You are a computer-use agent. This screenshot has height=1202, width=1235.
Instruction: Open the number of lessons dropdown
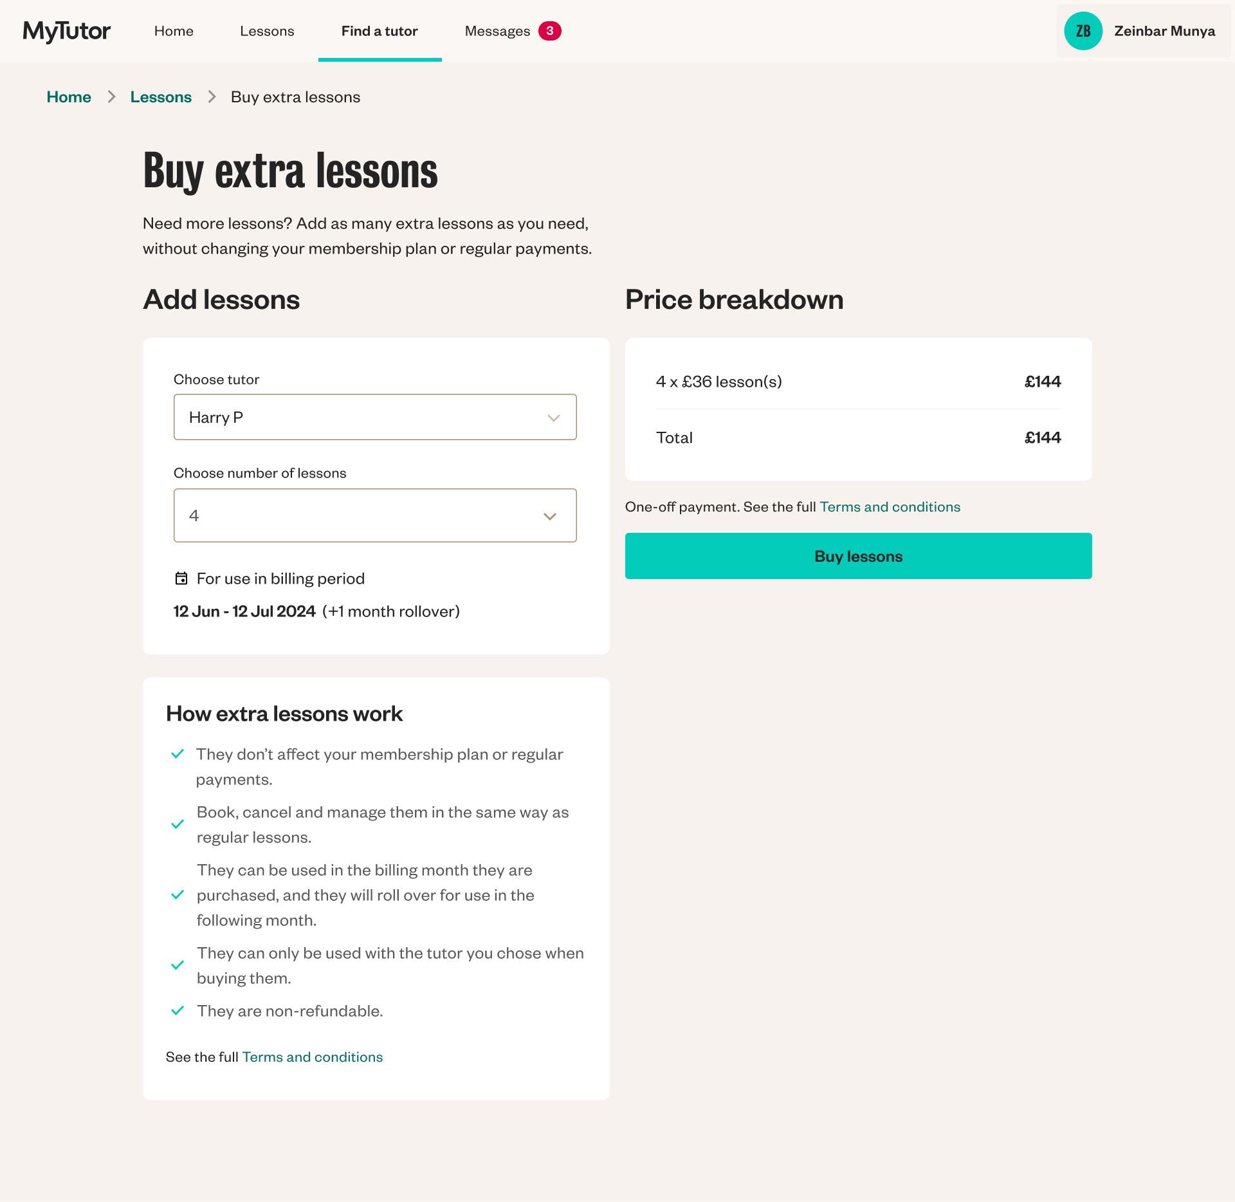click(375, 515)
